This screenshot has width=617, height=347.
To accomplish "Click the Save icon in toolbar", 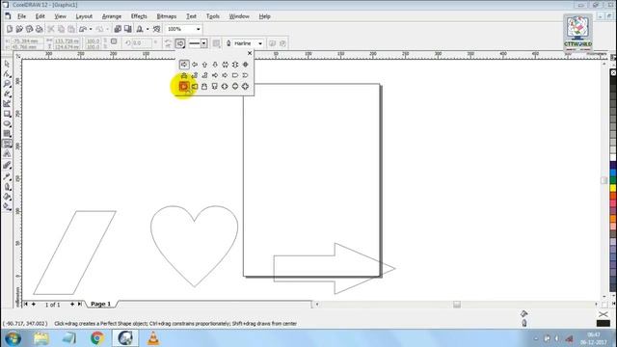I will point(29,29).
